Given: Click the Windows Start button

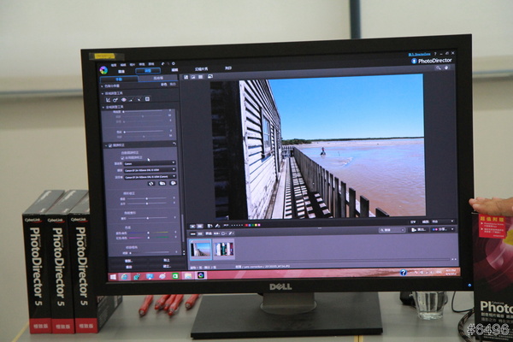Looking at the screenshot, I should [x=113, y=277].
